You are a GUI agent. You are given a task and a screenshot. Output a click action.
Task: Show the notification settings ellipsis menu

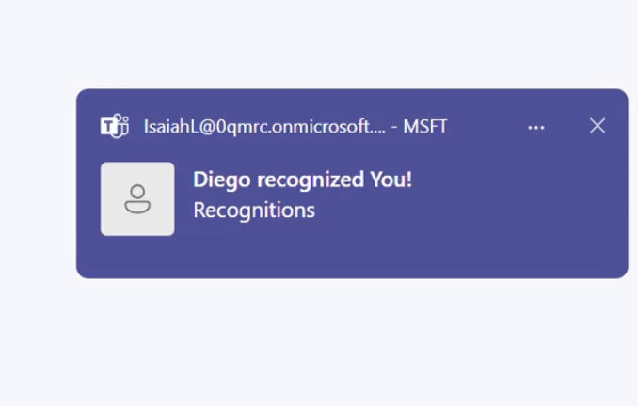536,127
